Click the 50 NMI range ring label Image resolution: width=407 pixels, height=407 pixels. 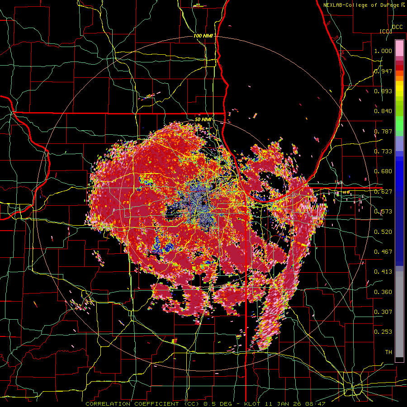click(x=203, y=120)
